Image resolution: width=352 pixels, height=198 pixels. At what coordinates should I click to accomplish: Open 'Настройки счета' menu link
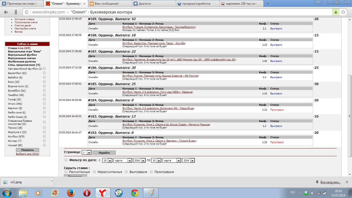coord(25,29)
